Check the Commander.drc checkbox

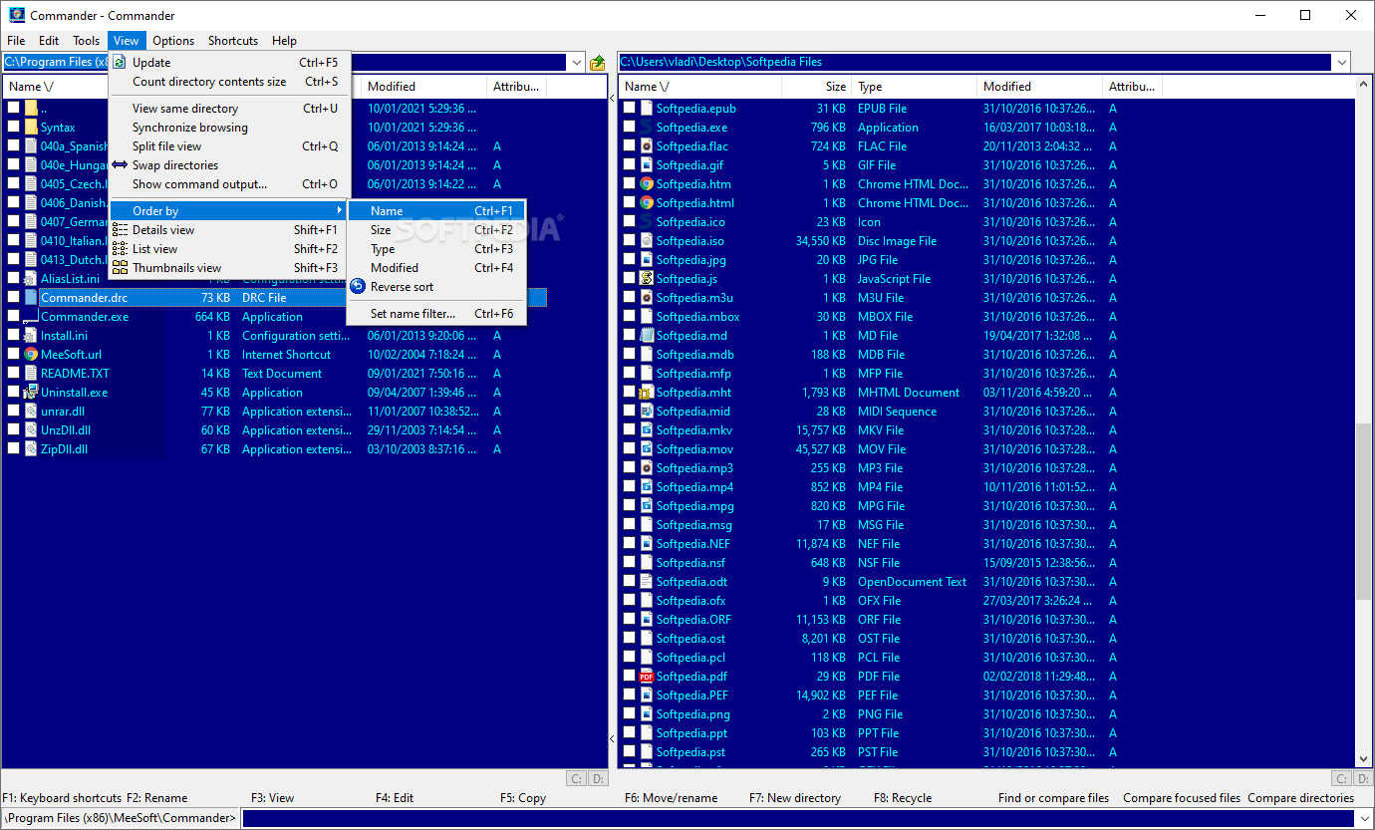tap(13, 298)
